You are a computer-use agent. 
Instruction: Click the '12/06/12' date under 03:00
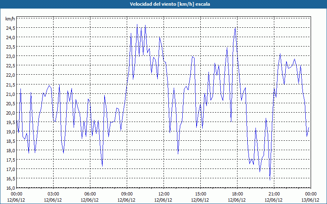click(53, 200)
